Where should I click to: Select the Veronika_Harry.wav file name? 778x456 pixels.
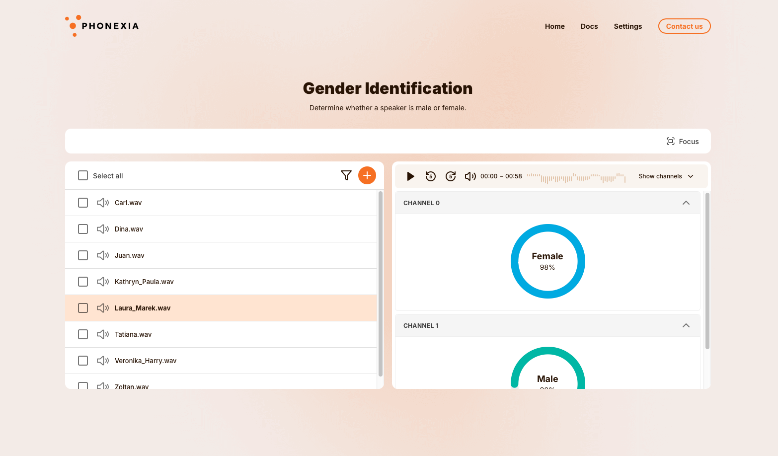pos(146,361)
